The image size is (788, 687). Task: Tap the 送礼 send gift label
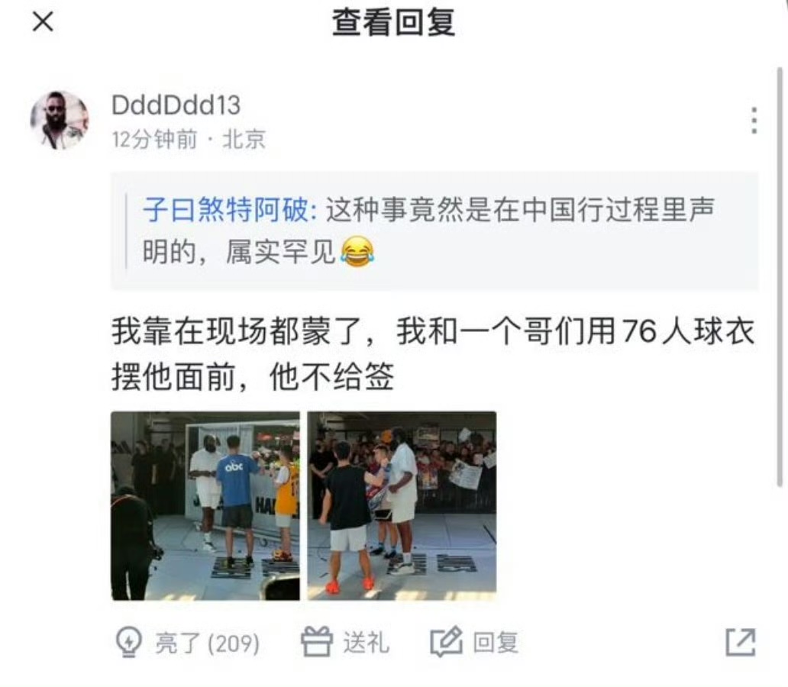coord(366,643)
